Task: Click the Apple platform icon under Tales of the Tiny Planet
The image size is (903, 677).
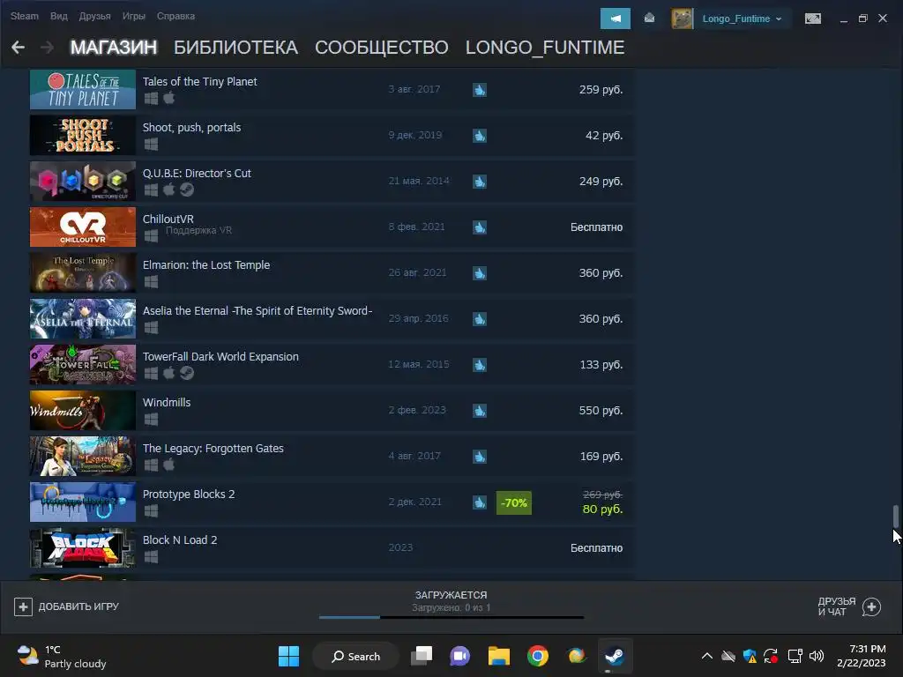Action: click(168, 98)
